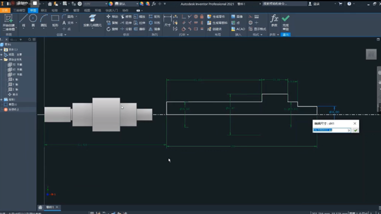Viewport: 381px width, 214px height.
Task: Select the Line (线) sketch tool
Action: [23, 21]
